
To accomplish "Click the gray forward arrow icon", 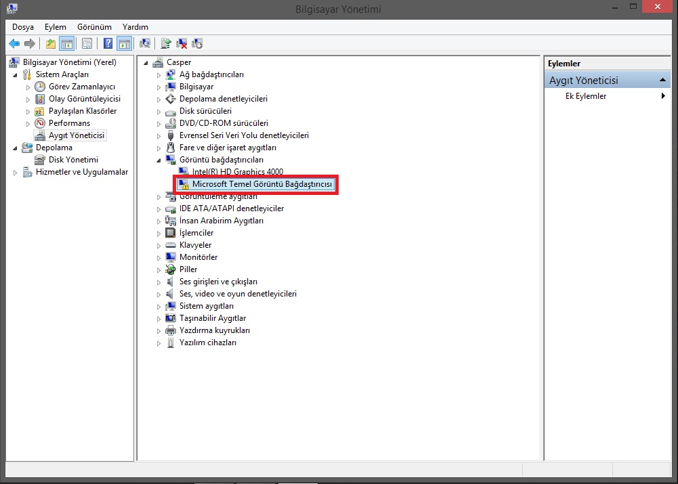I will coord(30,43).
